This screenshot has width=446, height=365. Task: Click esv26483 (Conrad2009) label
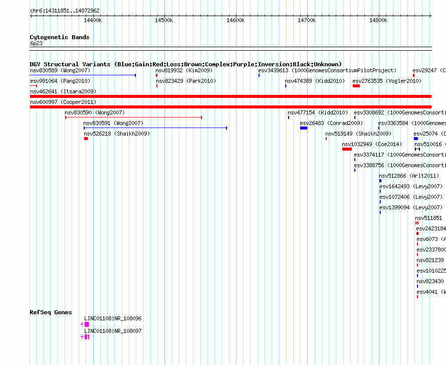331,123
